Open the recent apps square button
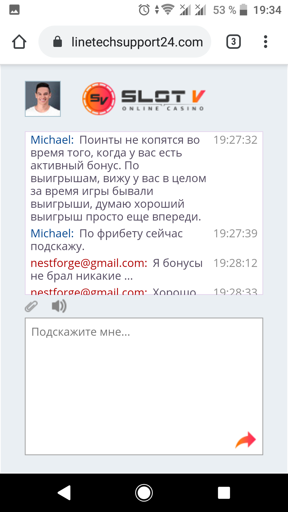The width and height of the screenshot is (288, 512). (224, 493)
